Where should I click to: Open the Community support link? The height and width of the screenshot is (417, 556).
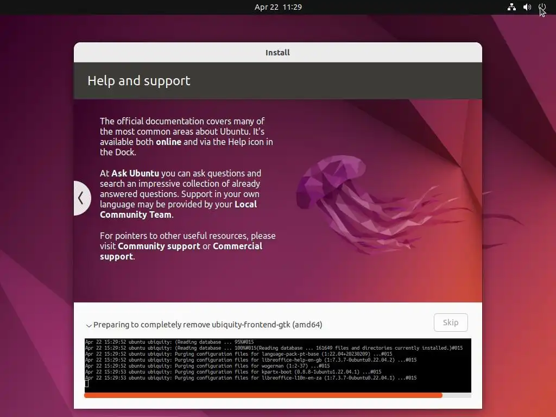(159, 246)
